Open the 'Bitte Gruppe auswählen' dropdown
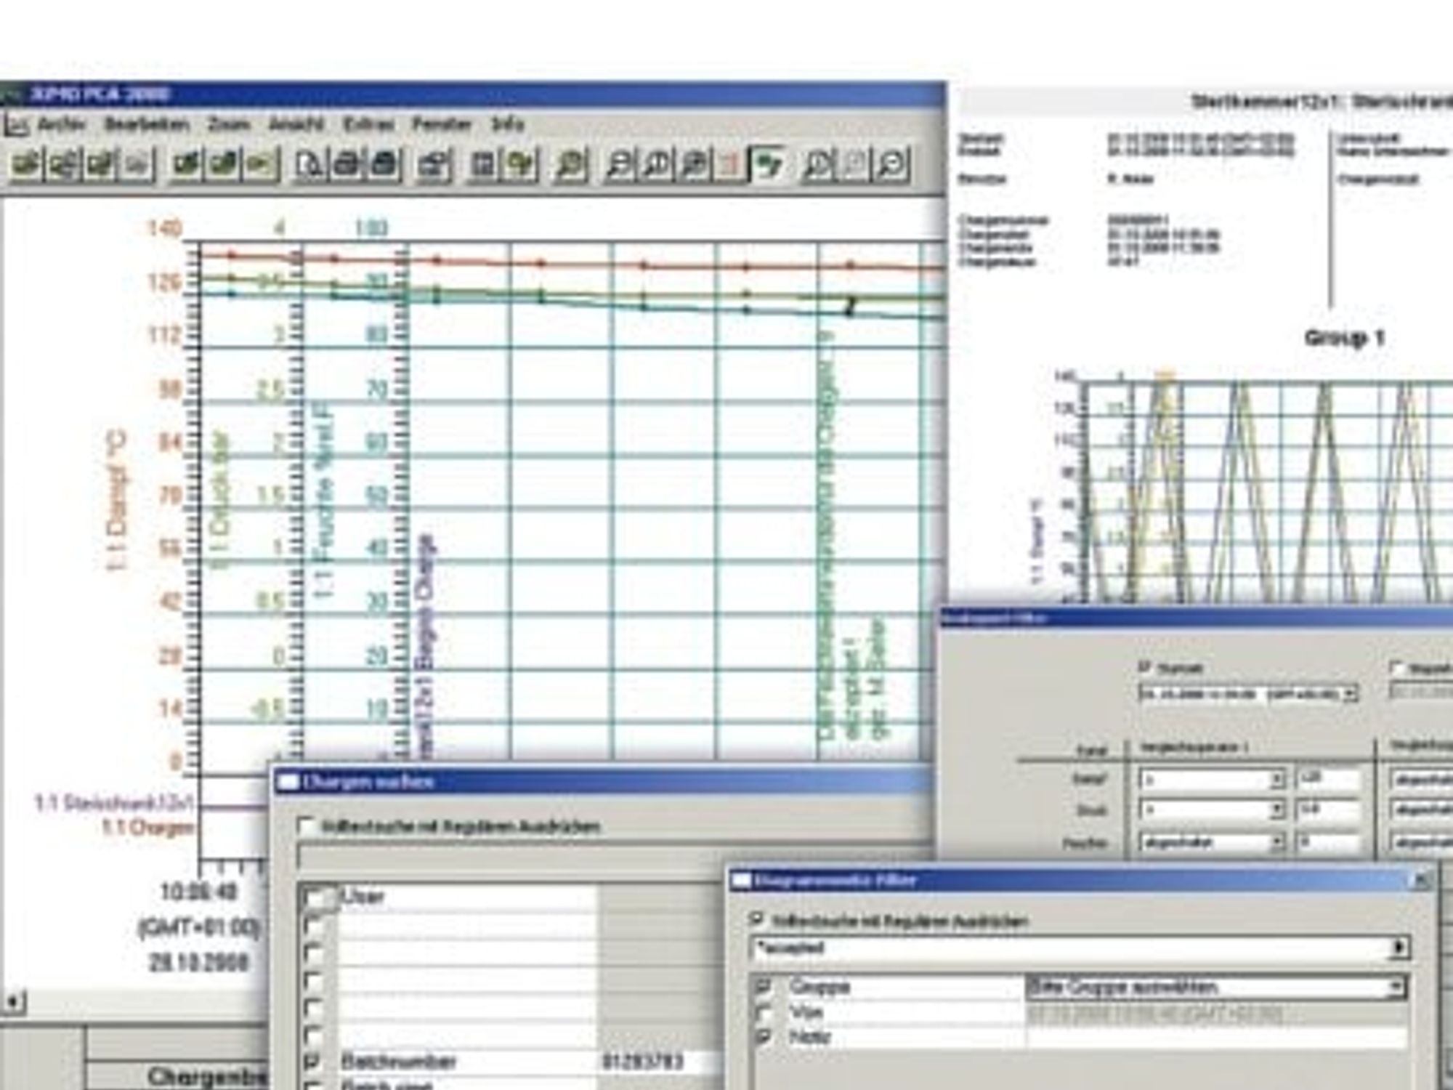Image resolution: width=1453 pixels, height=1090 pixels. pyautogui.click(x=1216, y=987)
